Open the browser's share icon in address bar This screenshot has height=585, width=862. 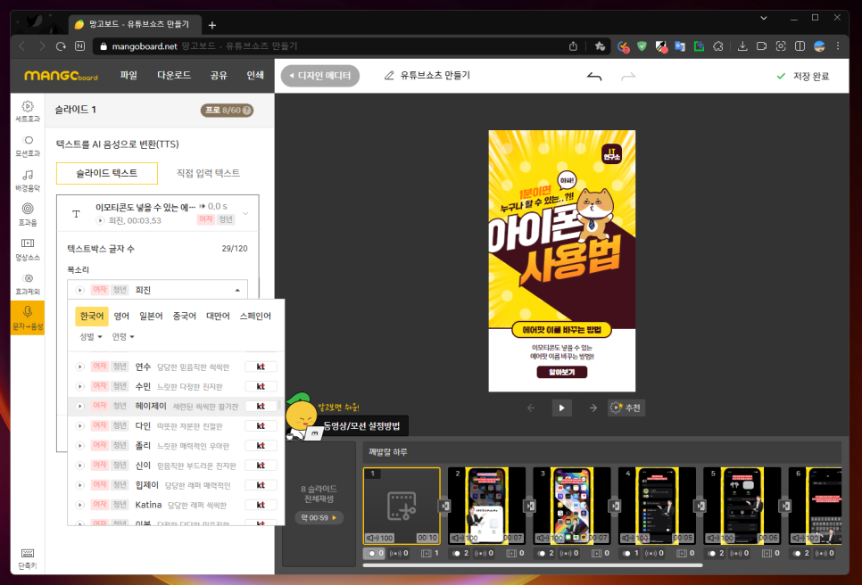click(x=573, y=46)
